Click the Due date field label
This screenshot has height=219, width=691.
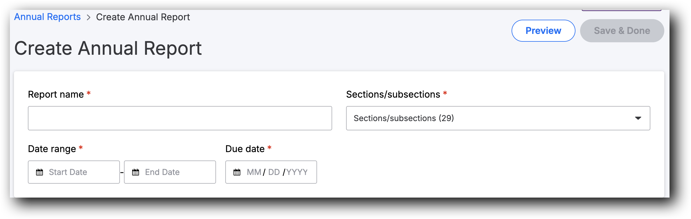[x=245, y=149]
